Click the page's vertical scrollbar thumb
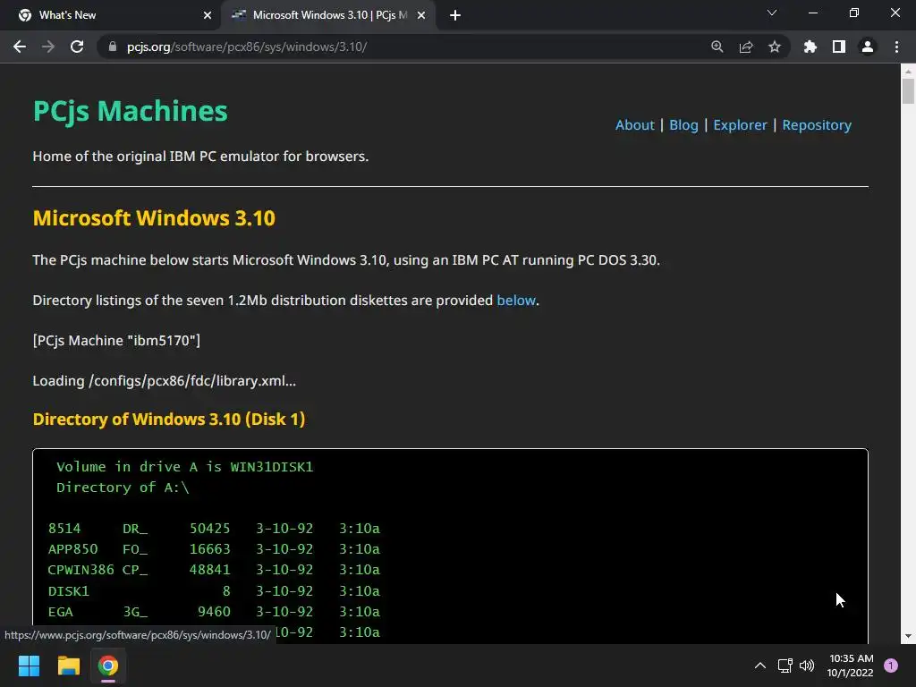 point(908,90)
